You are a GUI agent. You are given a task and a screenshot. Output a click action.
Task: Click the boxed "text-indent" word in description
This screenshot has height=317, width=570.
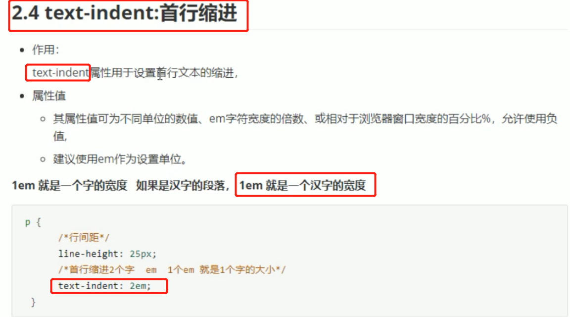(60, 72)
